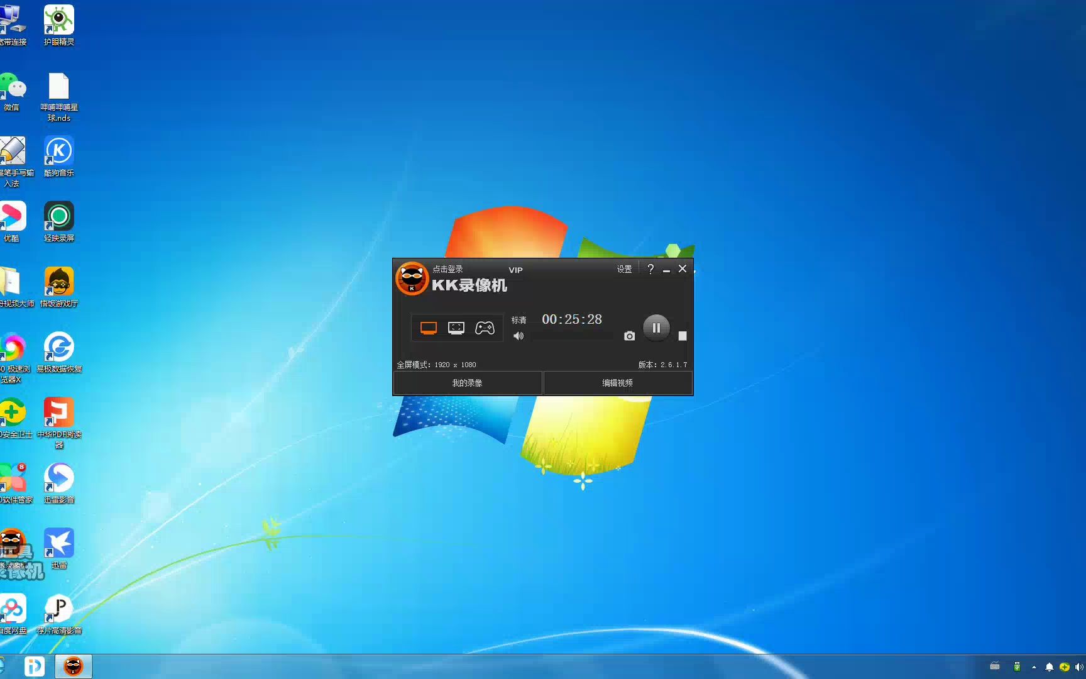Open the VIP link
Viewport: 1086px width, 679px height.
pyautogui.click(x=515, y=270)
